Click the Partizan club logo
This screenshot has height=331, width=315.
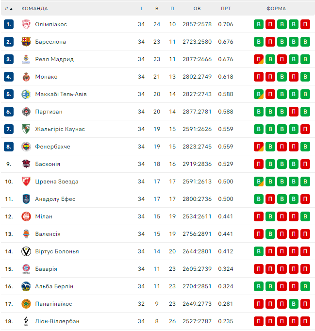[x=26, y=112]
